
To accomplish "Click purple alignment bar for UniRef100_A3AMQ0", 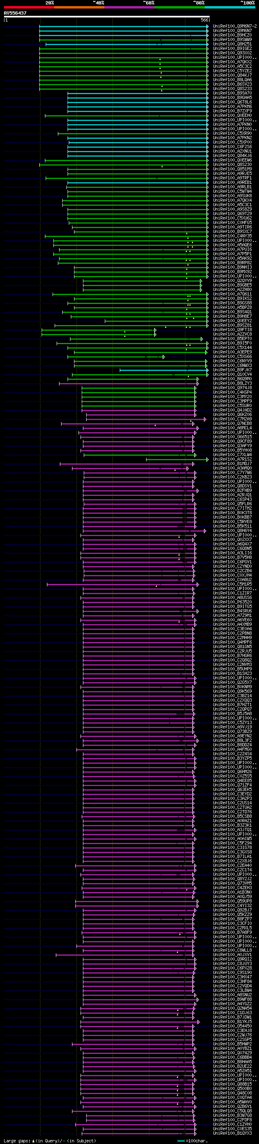I will pyautogui.click(x=131, y=468).
